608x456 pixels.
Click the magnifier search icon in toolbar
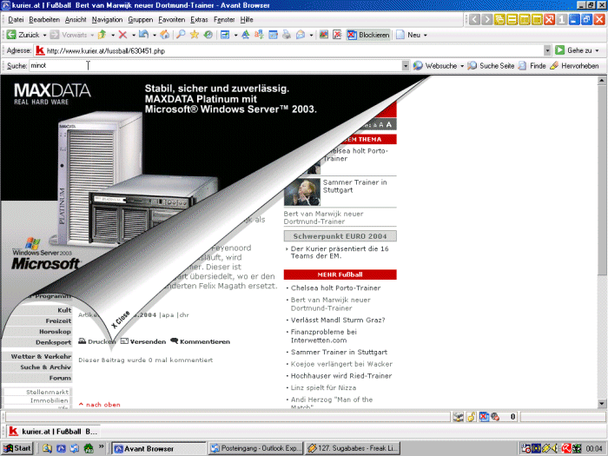pyautogui.click(x=181, y=35)
